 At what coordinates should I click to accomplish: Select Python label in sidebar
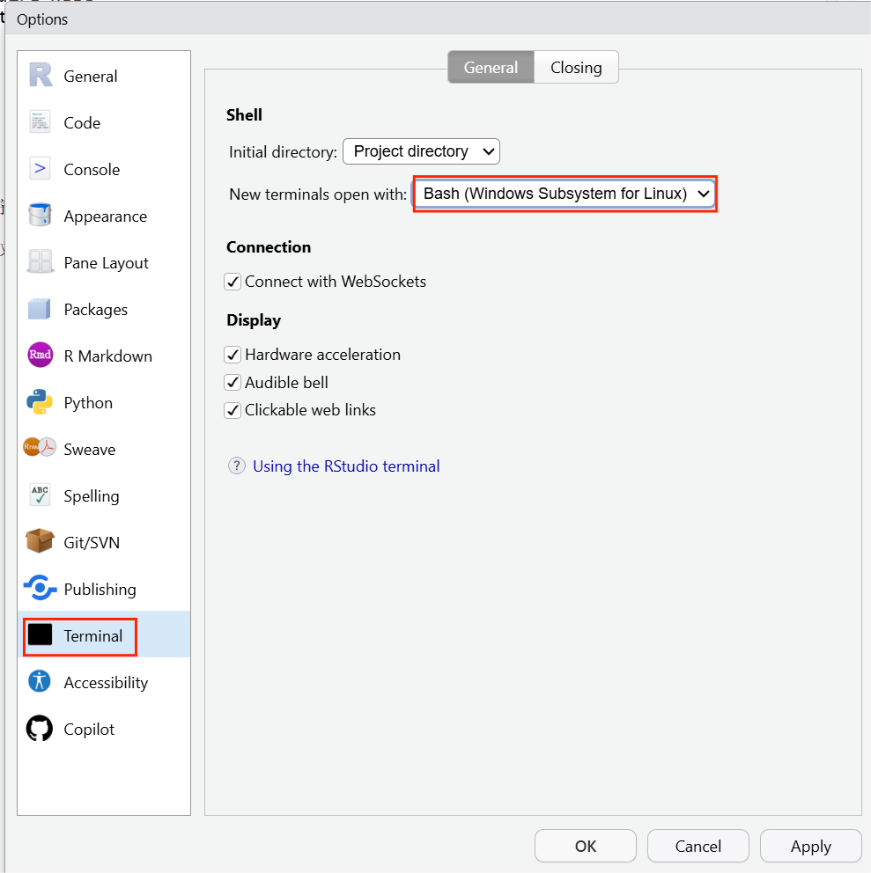pyautogui.click(x=88, y=403)
